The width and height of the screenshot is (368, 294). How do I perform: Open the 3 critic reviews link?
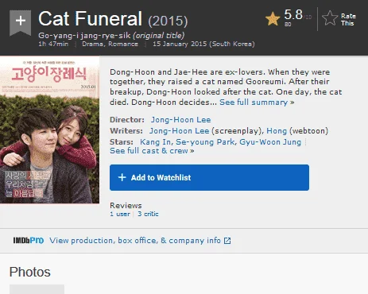pyautogui.click(x=148, y=214)
